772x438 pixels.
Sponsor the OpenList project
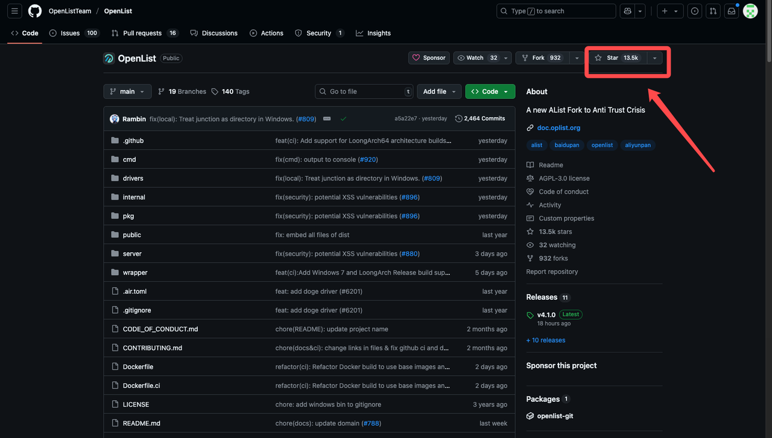(429, 57)
